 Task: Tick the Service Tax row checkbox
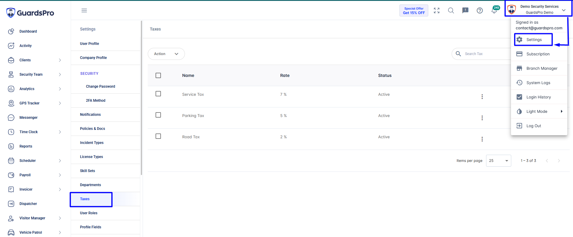(158, 94)
